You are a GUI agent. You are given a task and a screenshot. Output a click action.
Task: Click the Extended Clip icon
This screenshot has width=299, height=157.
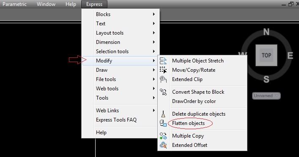163,79
